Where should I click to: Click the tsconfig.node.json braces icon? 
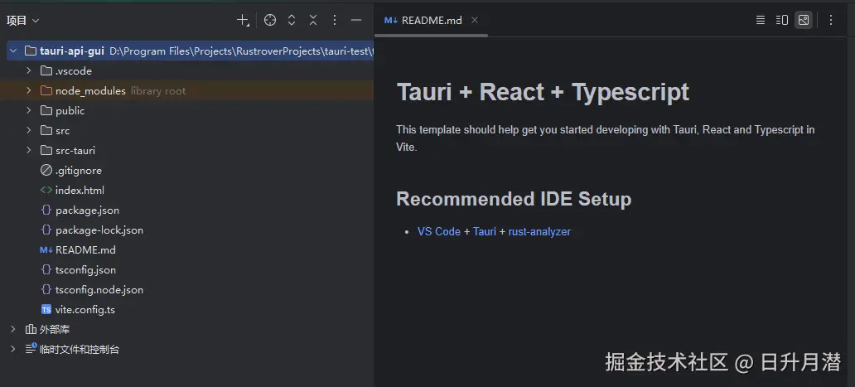coord(46,289)
